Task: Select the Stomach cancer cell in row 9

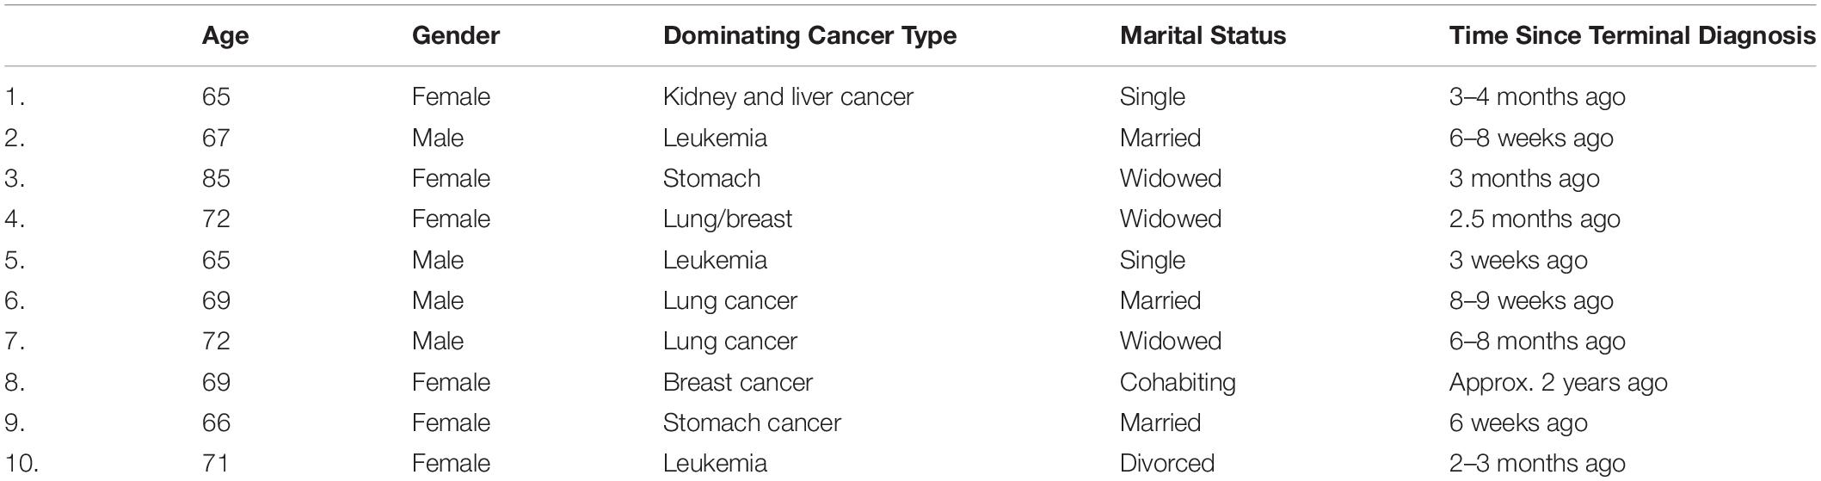Action: pyautogui.click(x=752, y=422)
